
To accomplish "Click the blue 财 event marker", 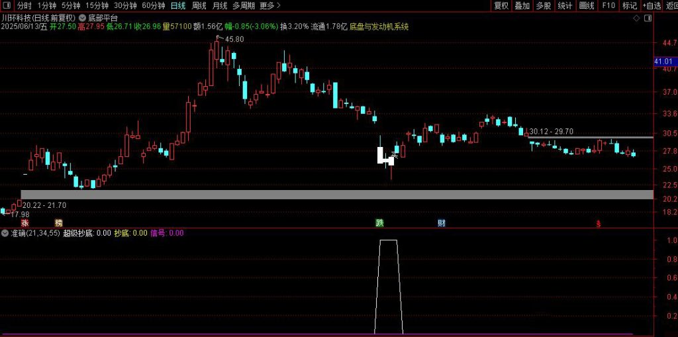I will 441,223.
